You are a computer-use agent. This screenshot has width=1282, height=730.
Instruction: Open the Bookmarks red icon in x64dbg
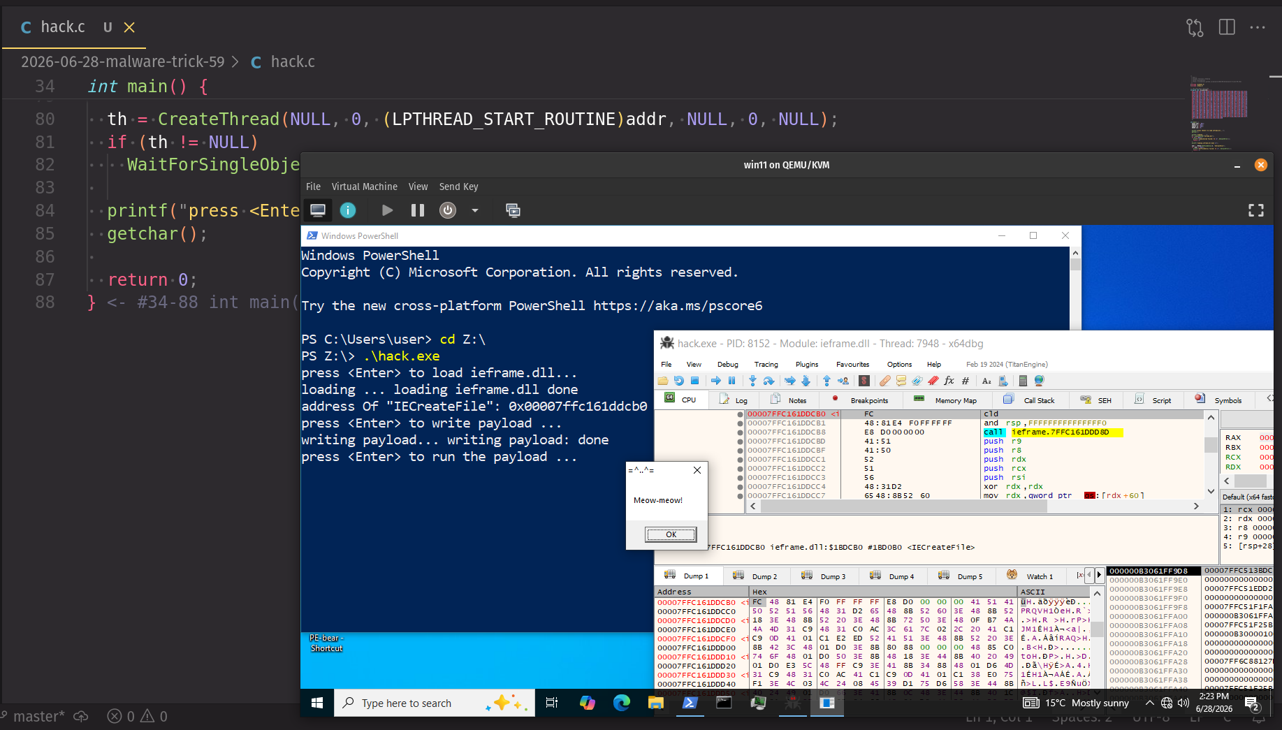[x=933, y=381]
